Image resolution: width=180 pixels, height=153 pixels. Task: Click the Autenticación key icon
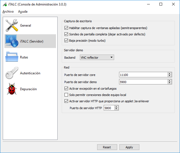pos(12,73)
